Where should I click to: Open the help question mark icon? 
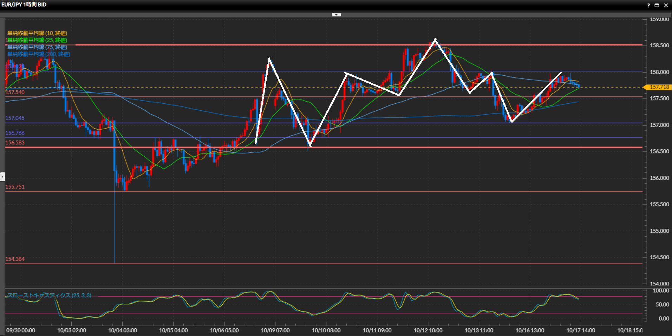click(x=648, y=5)
